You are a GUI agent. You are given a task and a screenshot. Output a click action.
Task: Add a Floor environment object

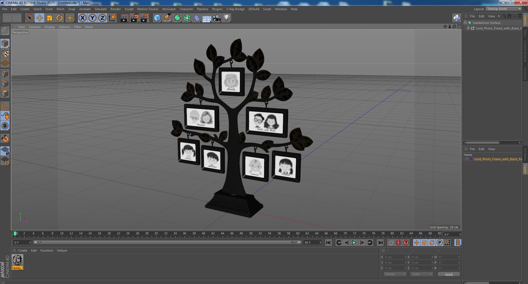click(x=207, y=18)
